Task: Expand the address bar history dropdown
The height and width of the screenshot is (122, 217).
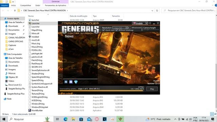Action: coord(152,11)
